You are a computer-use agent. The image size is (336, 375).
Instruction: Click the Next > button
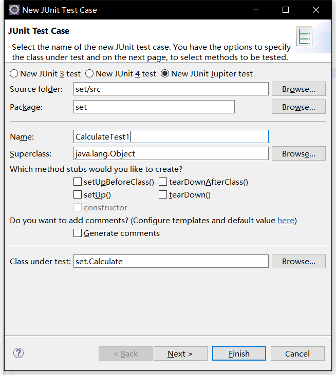pos(180,353)
